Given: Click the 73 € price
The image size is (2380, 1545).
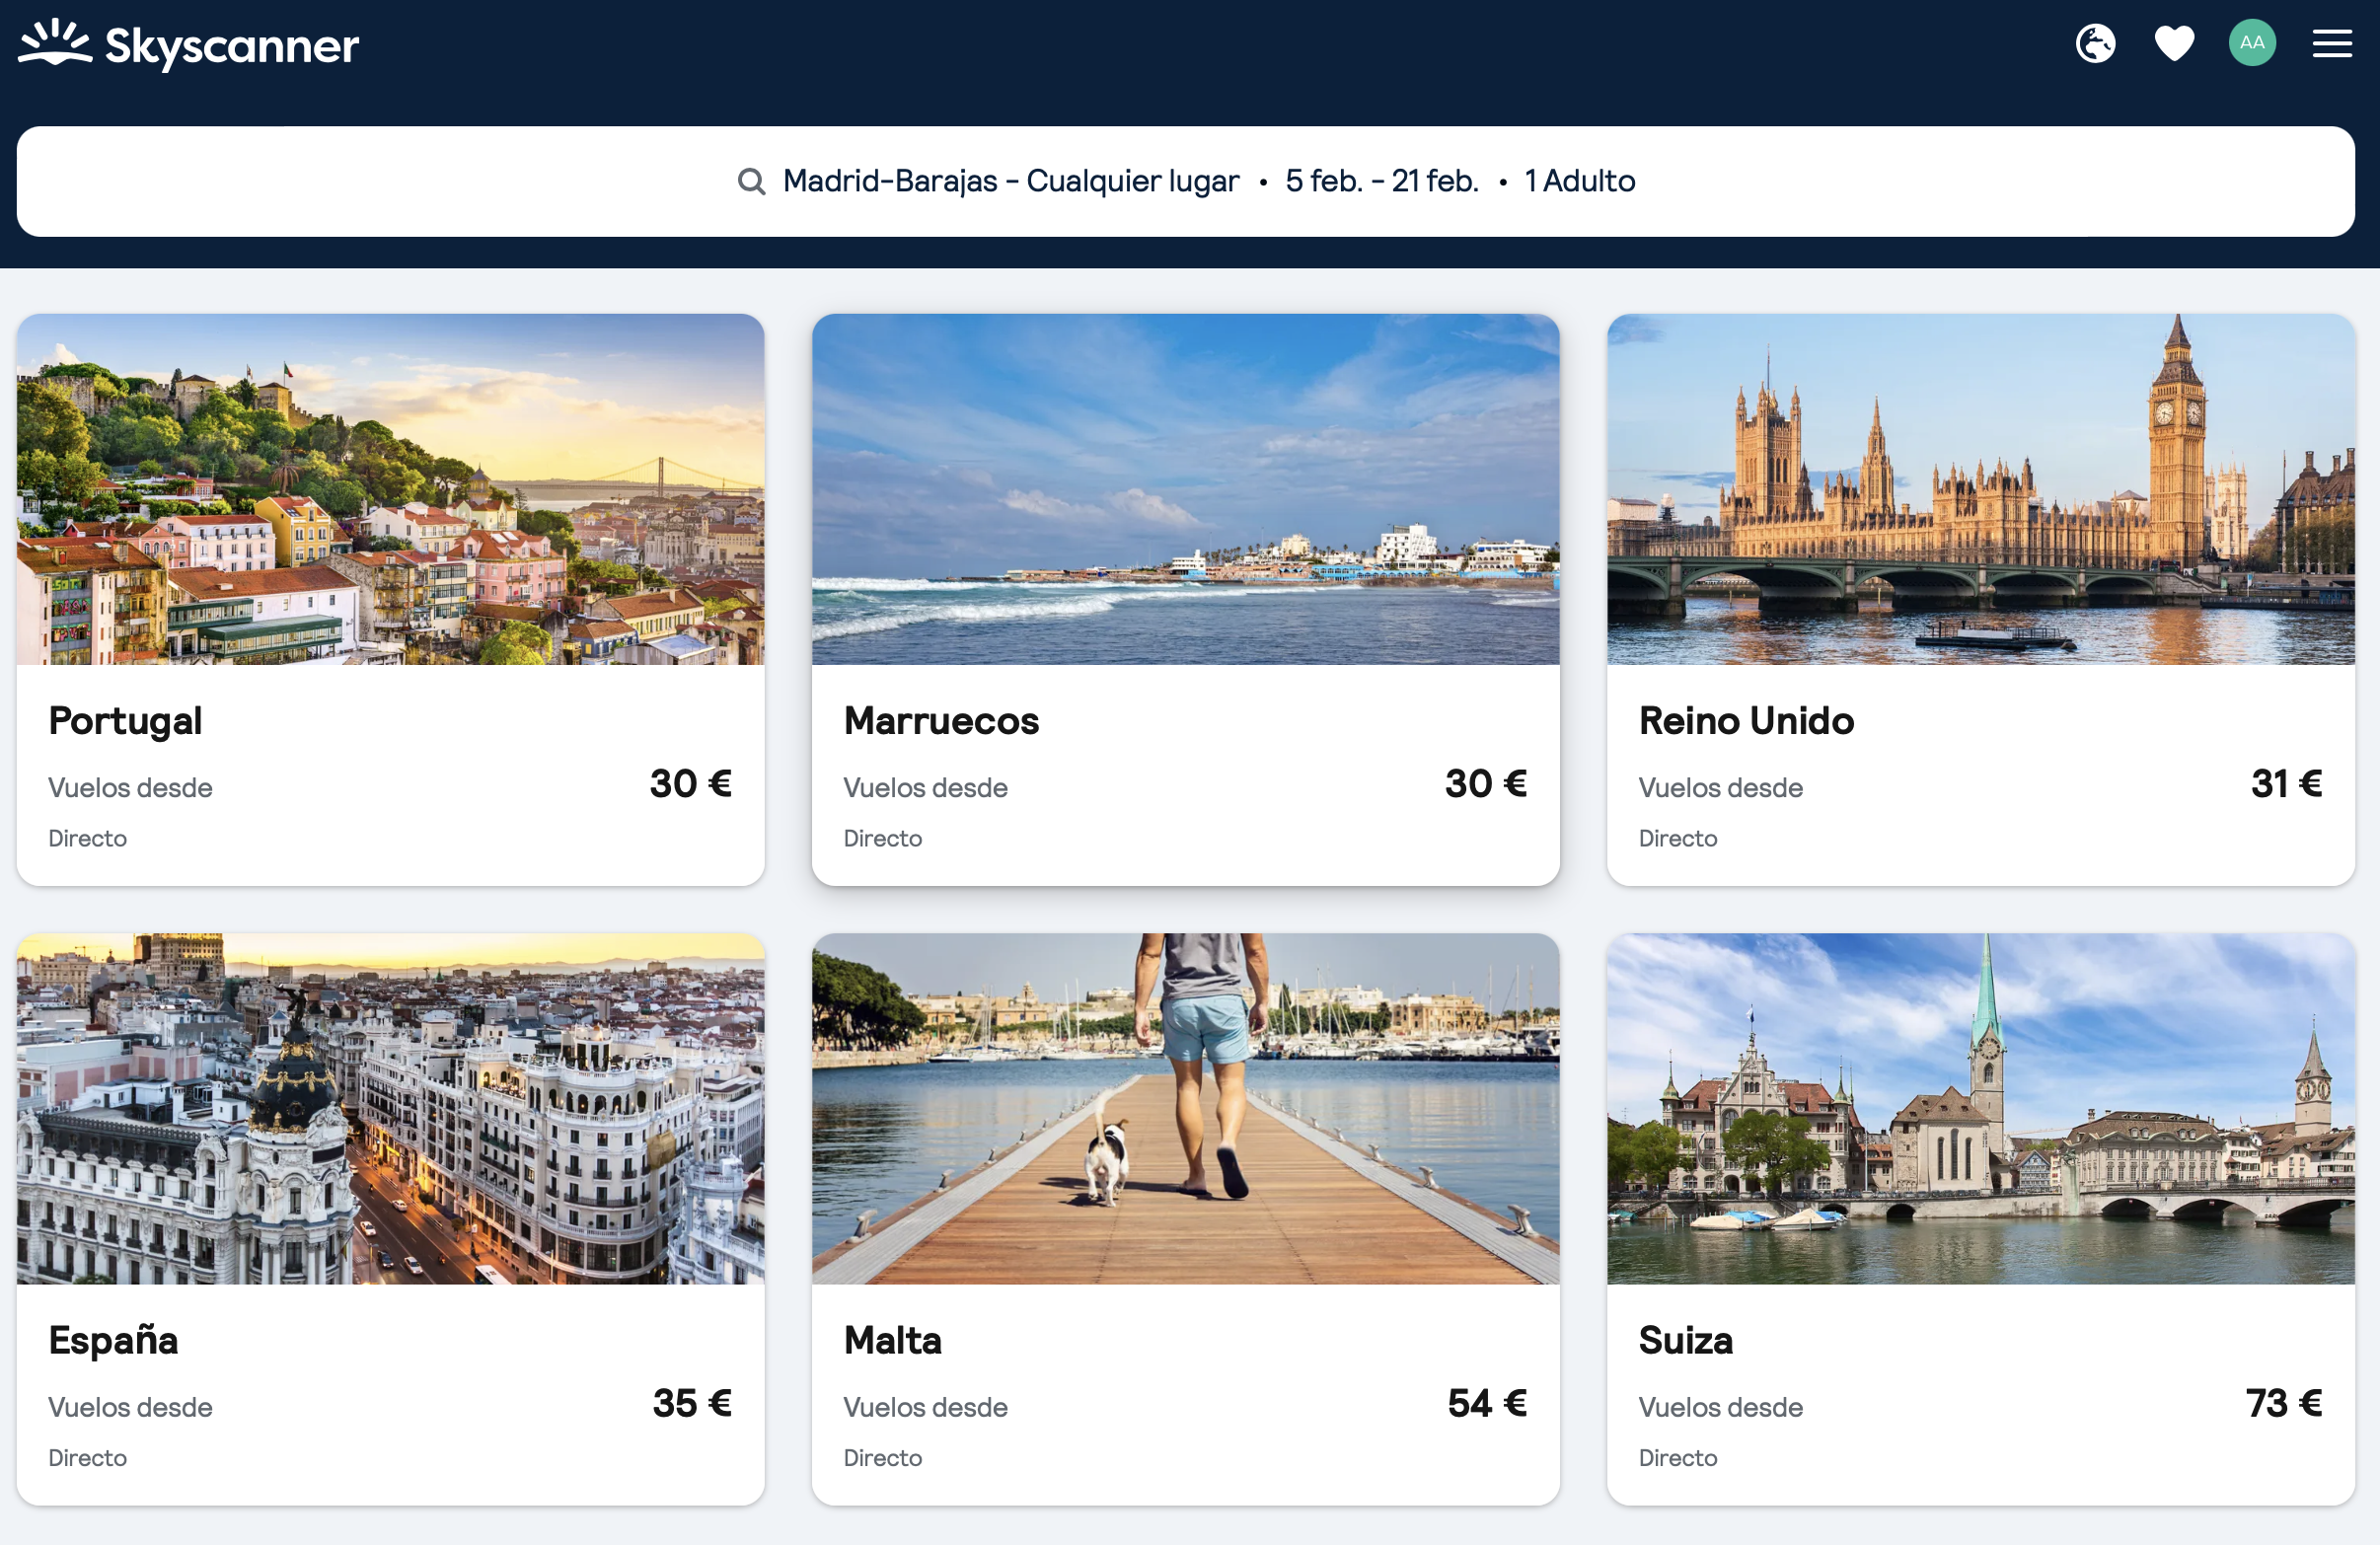Looking at the screenshot, I should [x=2284, y=1403].
